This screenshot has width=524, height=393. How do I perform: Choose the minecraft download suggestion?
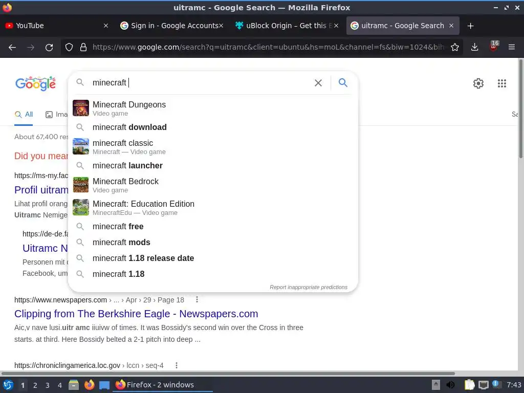pos(213,127)
